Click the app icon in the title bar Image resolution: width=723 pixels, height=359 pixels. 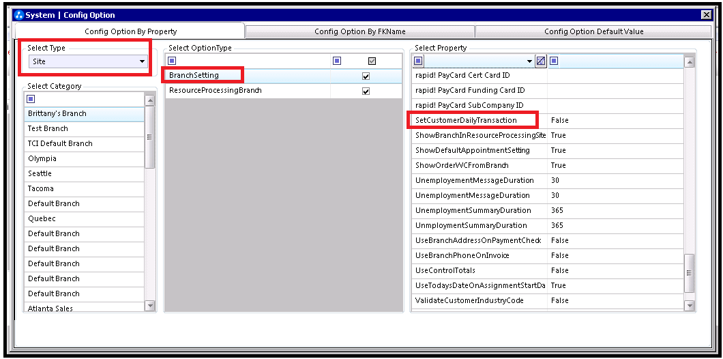pyautogui.click(x=18, y=15)
